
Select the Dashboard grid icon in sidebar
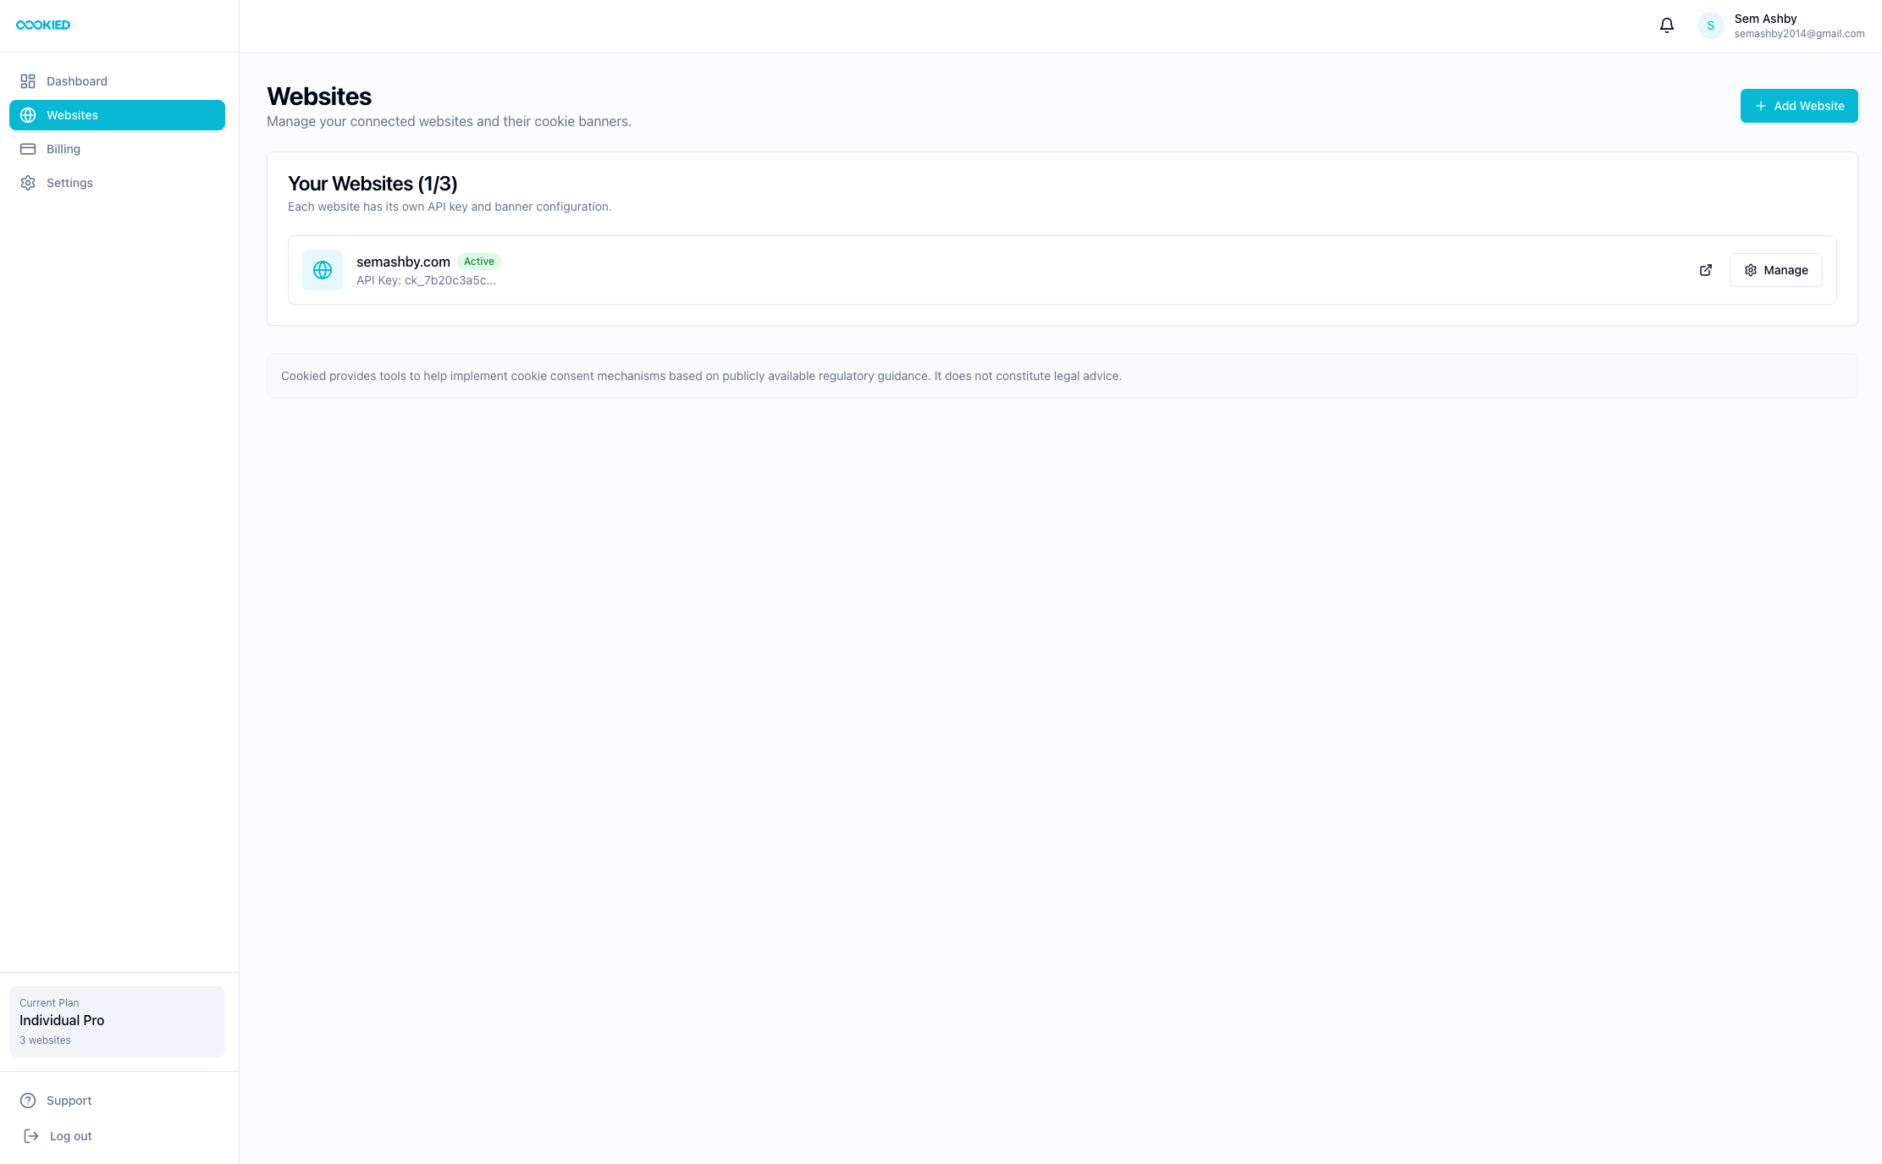28,80
